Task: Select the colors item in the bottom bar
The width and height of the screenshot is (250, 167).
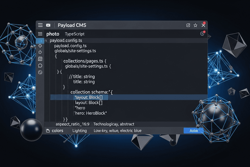Action: coord(57,131)
